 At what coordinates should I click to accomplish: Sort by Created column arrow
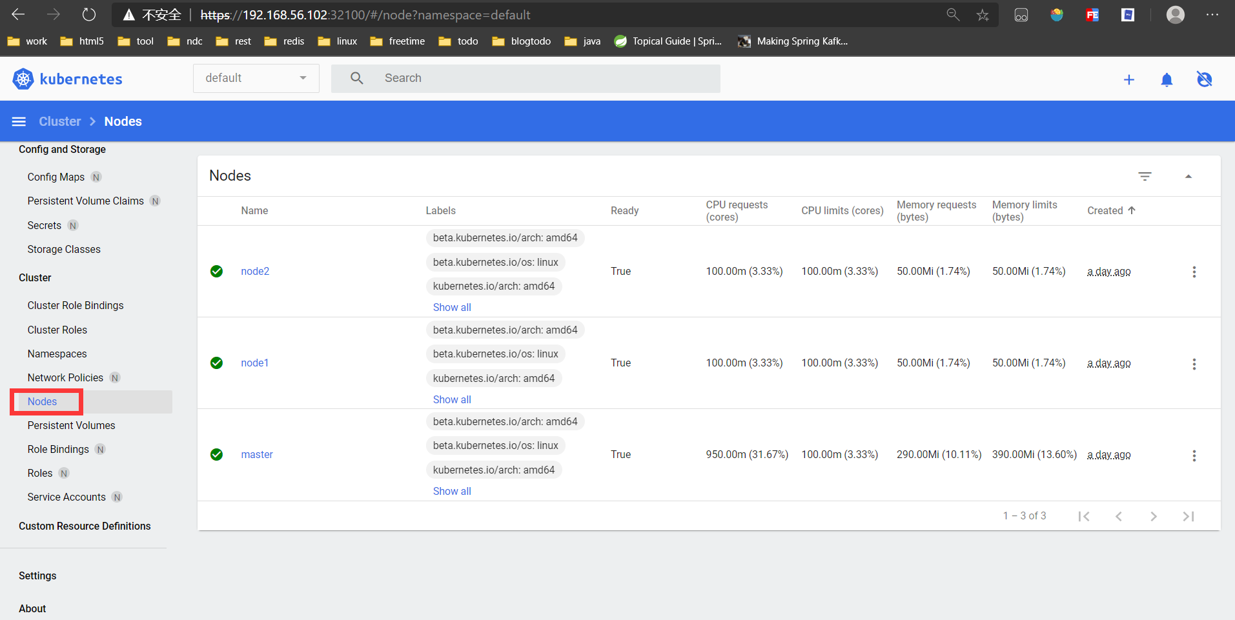point(1132,210)
